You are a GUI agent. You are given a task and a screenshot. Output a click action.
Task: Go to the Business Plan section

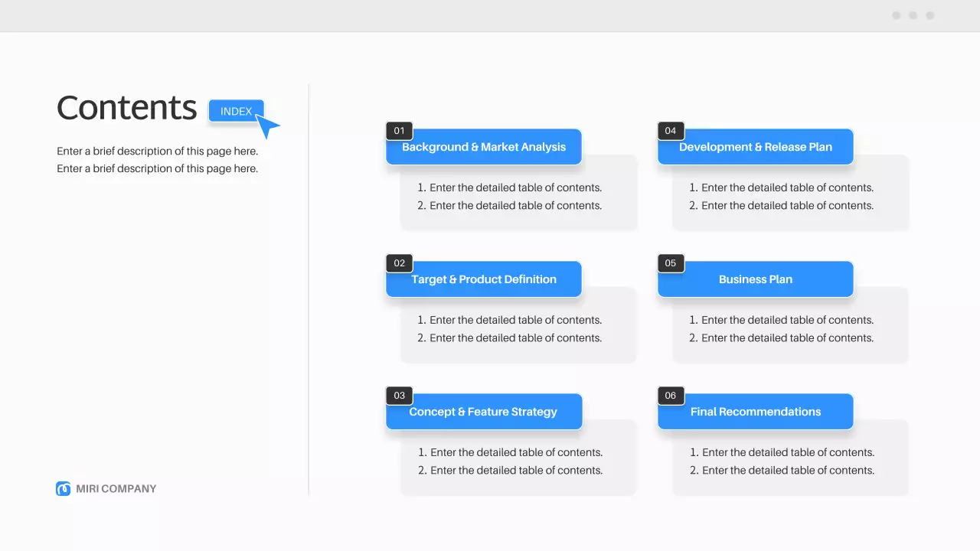tap(756, 280)
